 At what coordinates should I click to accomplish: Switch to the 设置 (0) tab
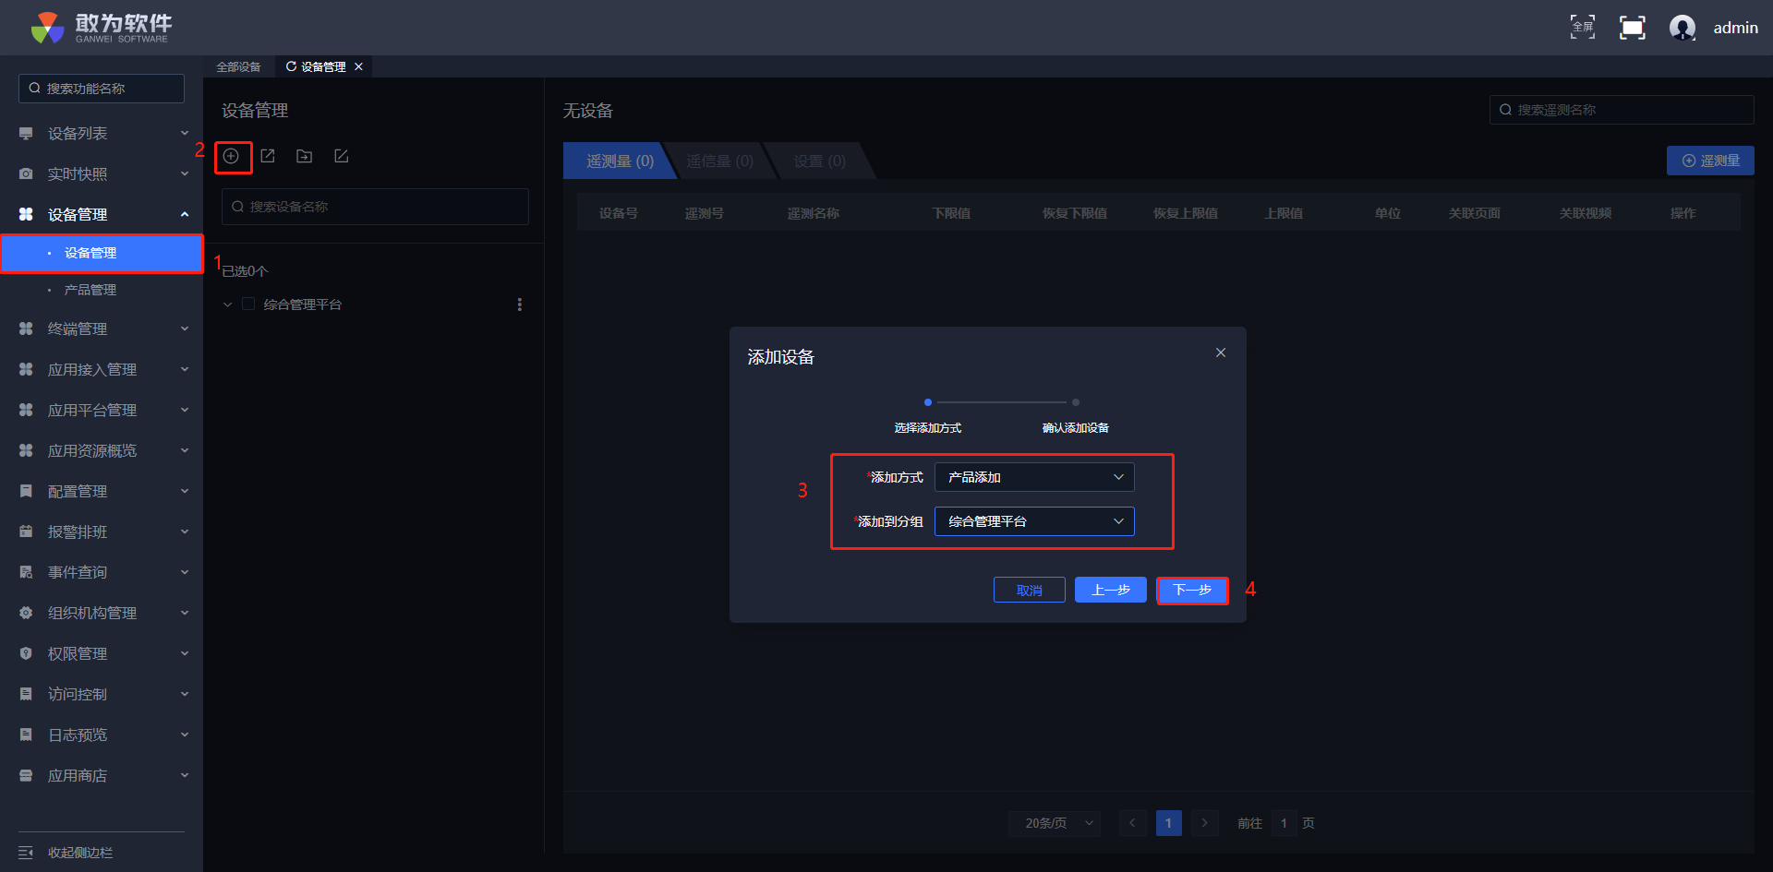click(x=819, y=161)
